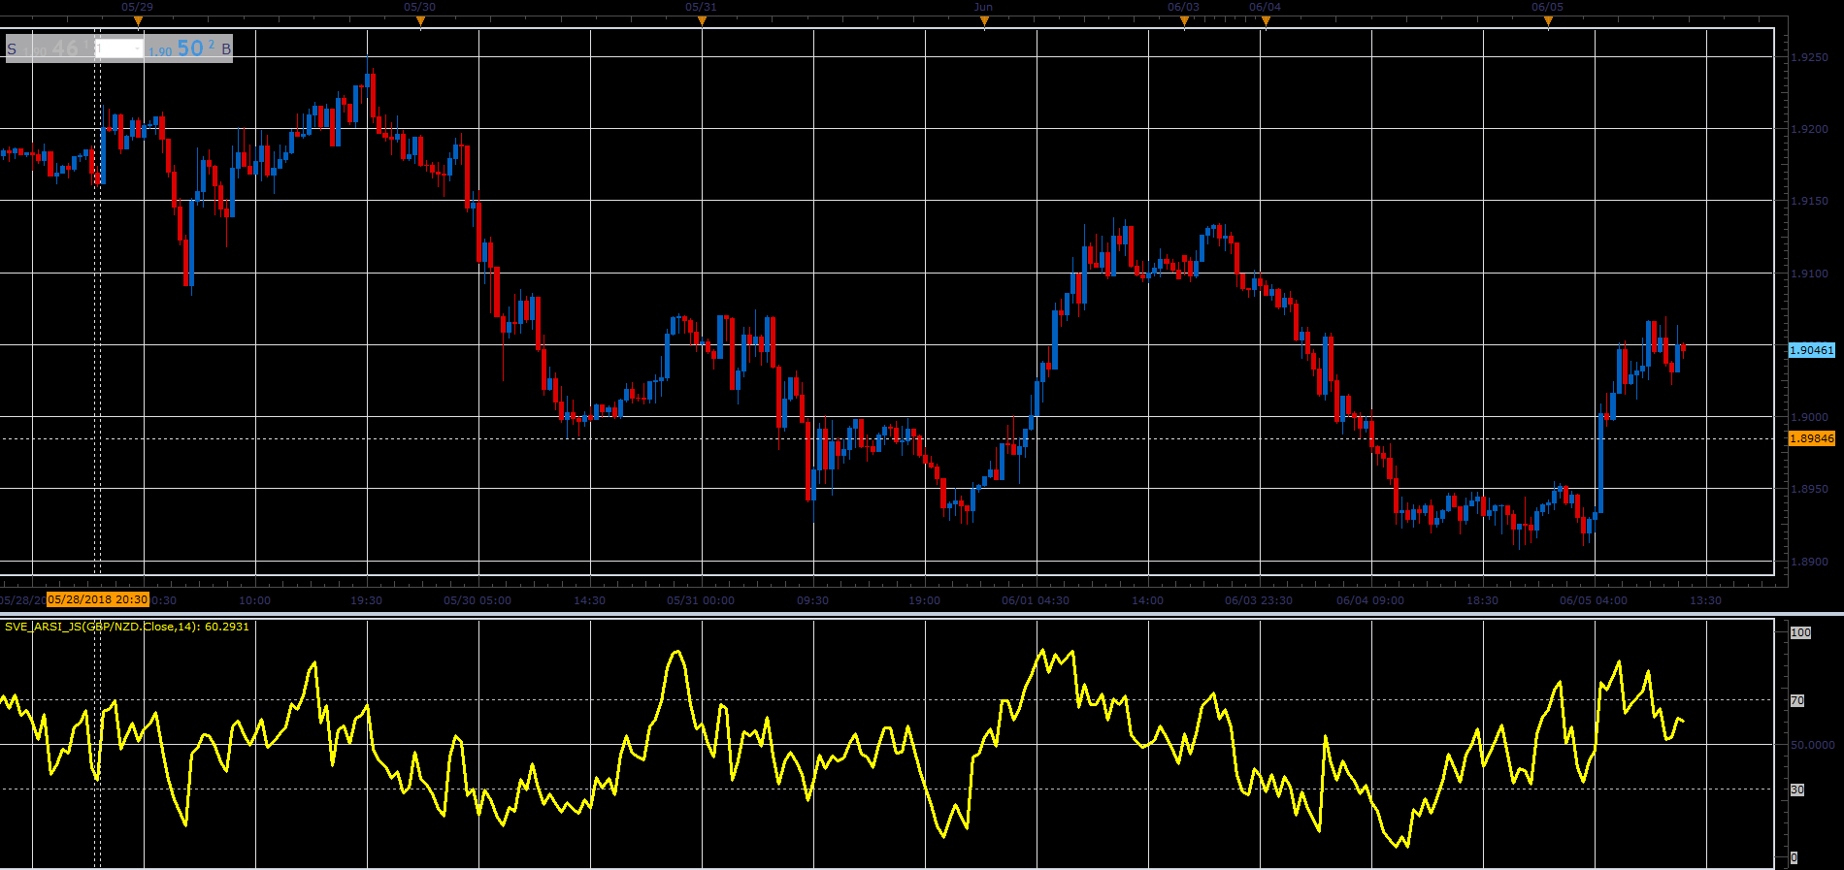Click the Sell button showing 1.90 46
The image size is (1844, 870).
pos(49,48)
